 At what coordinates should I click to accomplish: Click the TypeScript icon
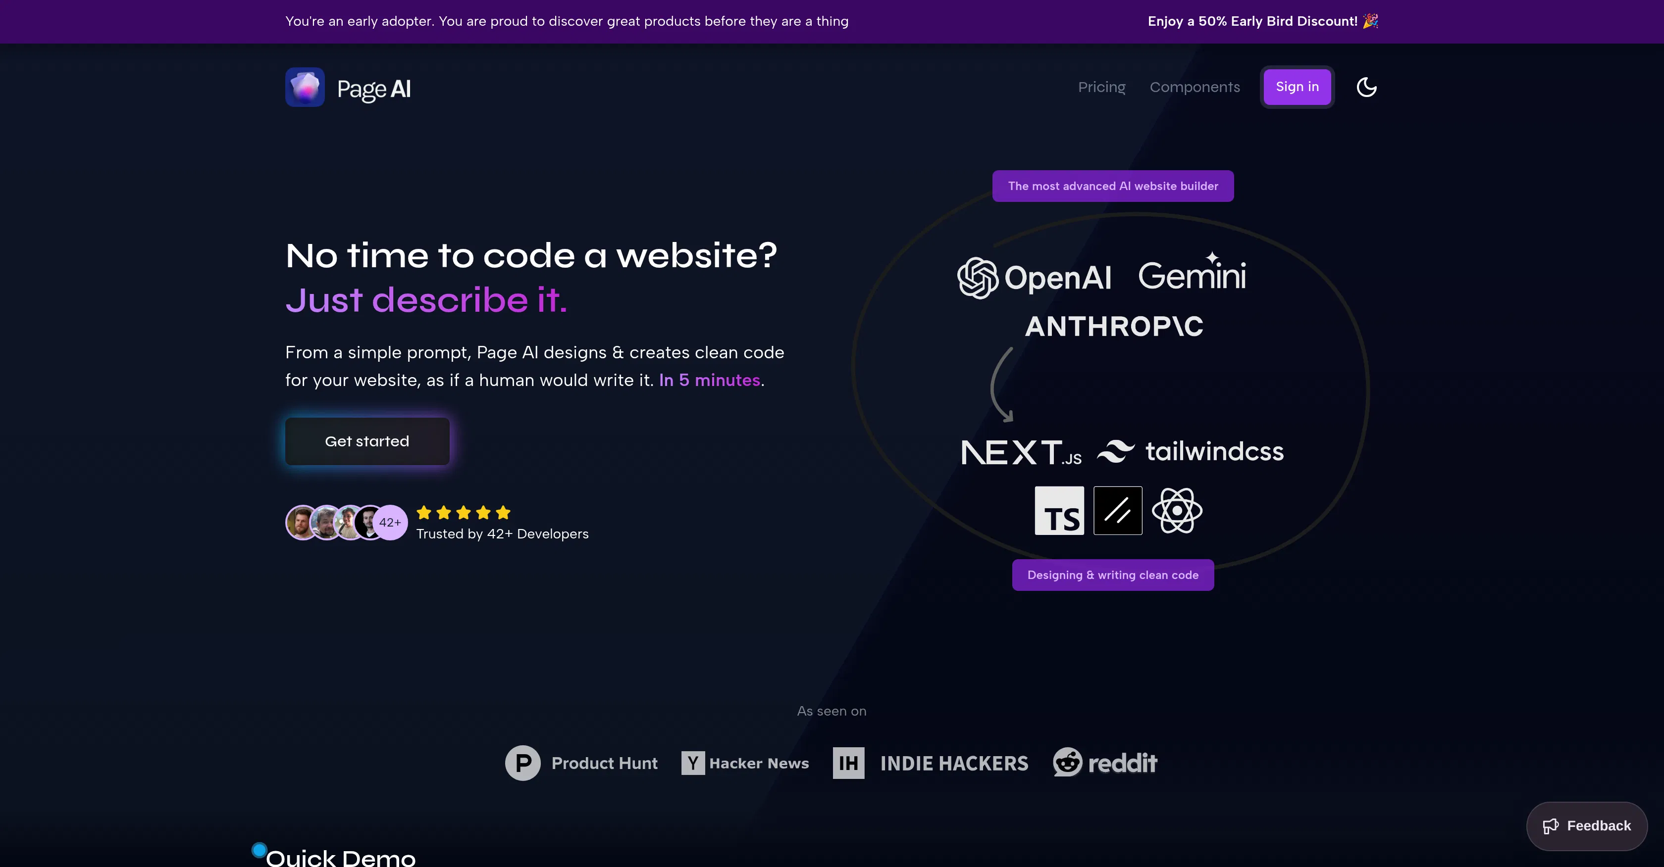(x=1059, y=510)
